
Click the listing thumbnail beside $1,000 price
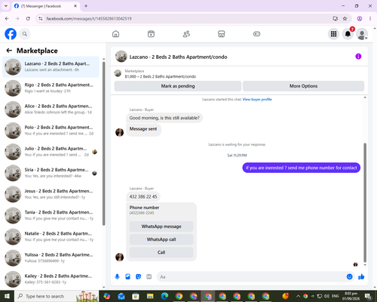118,73
